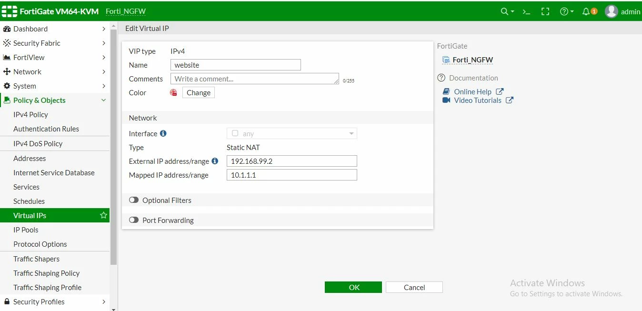The width and height of the screenshot is (642, 311).
Task: Open the CLI console icon
Action: coord(526,11)
